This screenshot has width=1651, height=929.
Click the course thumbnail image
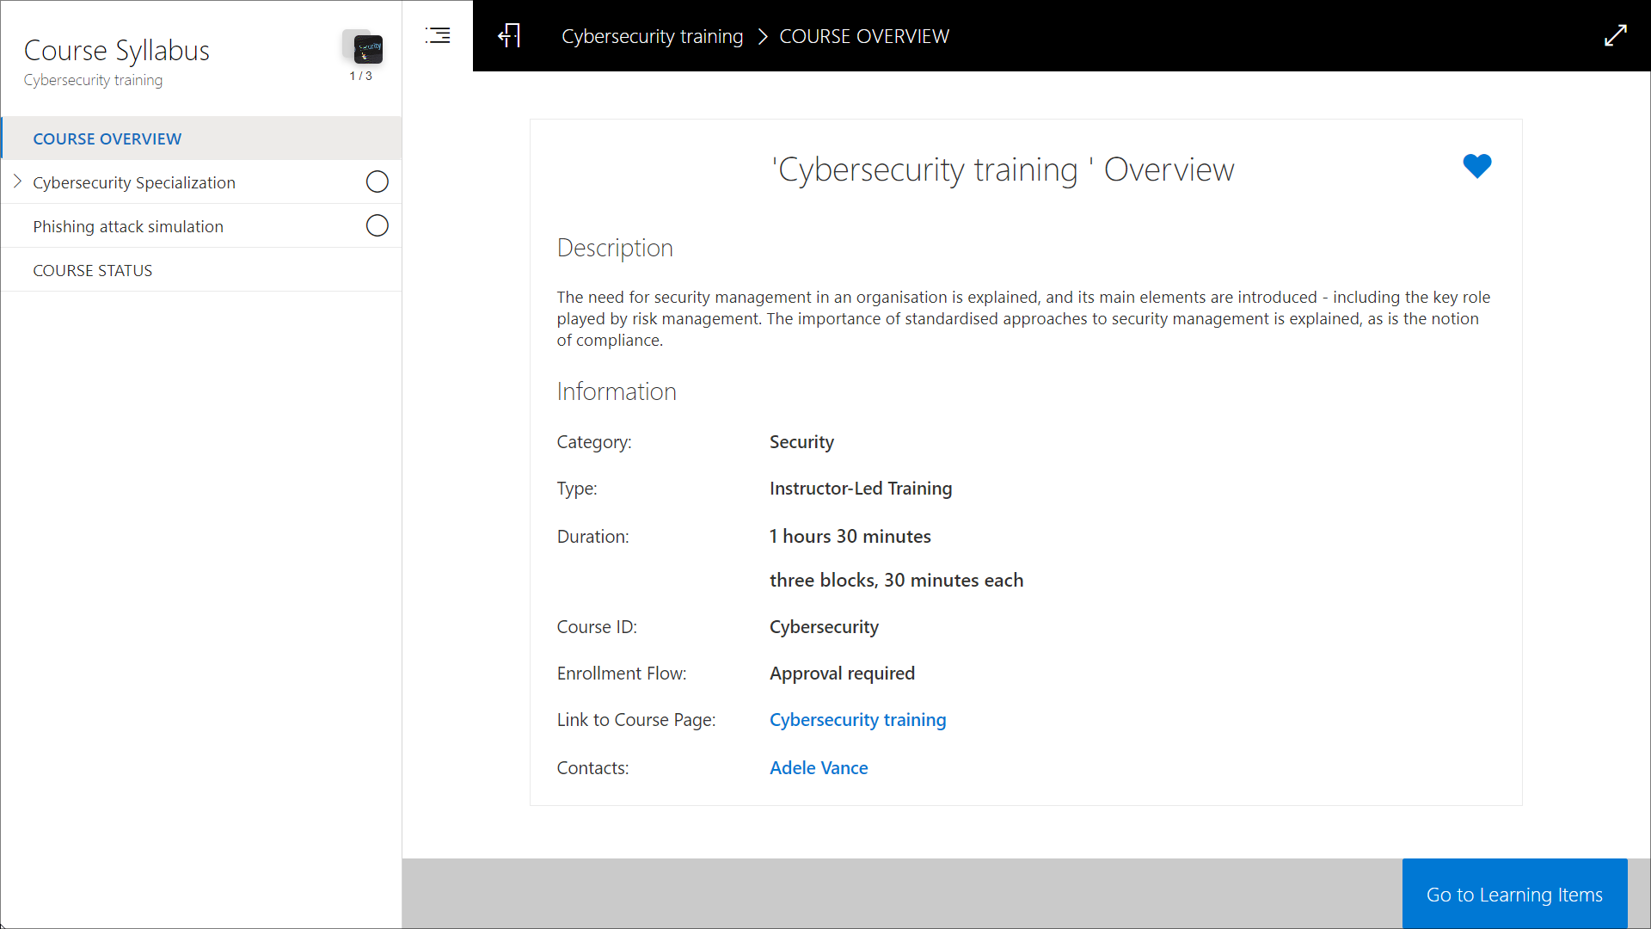(x=366, y=49)
